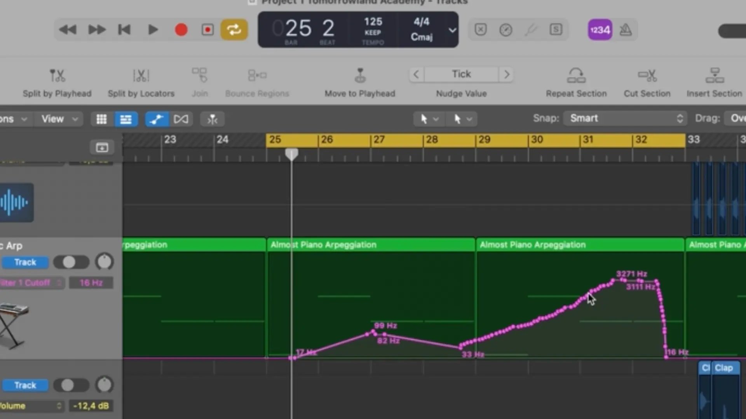
Task: Increase nudge value with right arrow
Action: [x=506, y=74]
